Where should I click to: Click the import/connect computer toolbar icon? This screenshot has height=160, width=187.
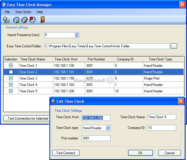pyautogui.click(x=6, y=20)
